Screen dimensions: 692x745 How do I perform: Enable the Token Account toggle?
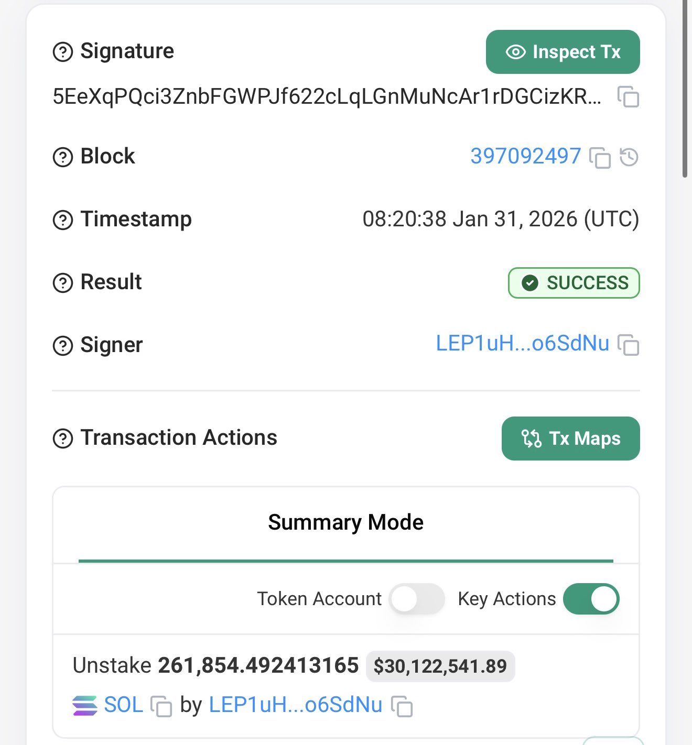point(417,599)
